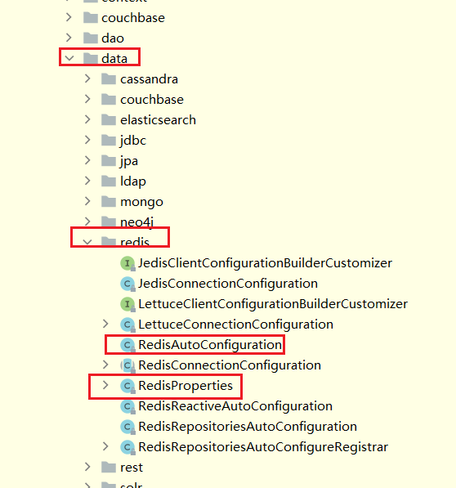Collapse the data folder

(x=69, y=58)
